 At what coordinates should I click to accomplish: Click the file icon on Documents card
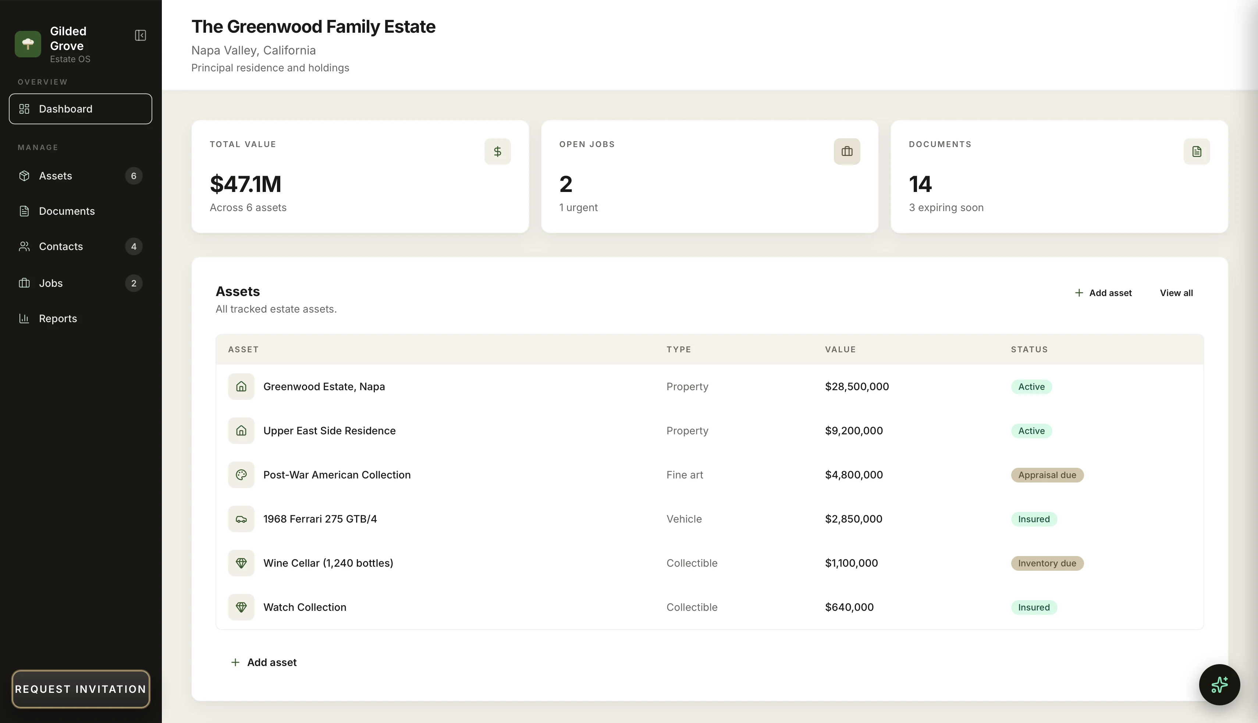pyautogui.click(x=1197, y=152)
